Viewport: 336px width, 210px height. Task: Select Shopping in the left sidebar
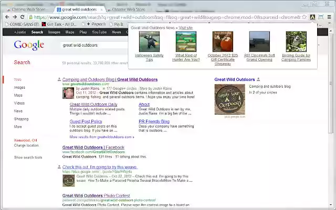tap(21, 119)
